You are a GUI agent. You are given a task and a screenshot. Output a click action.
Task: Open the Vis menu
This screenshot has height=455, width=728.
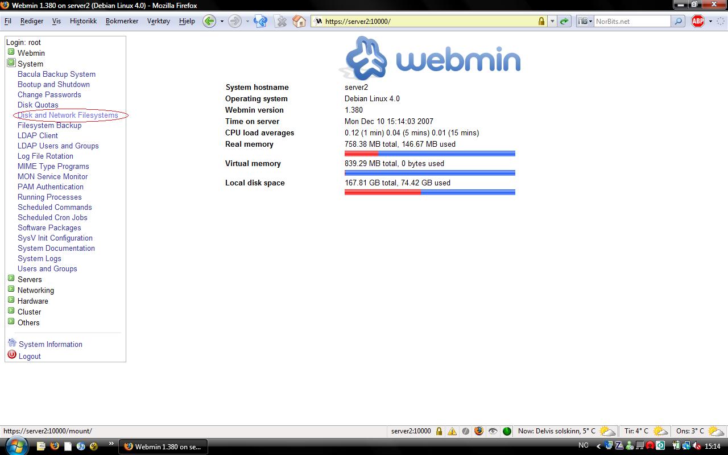[56, 21]
